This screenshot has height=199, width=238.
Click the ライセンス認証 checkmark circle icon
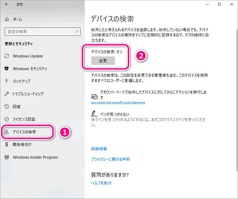click(x=7, y=119)
